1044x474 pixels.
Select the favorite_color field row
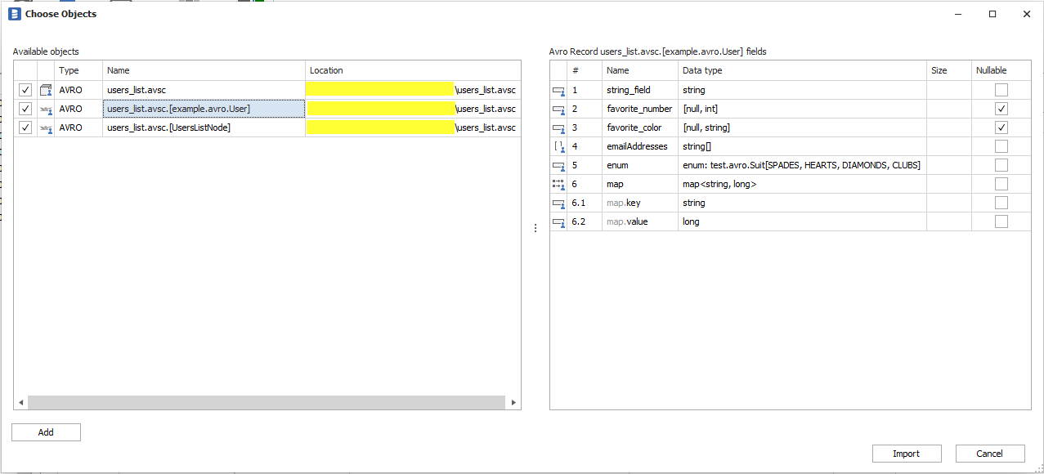tap(634, 127)
